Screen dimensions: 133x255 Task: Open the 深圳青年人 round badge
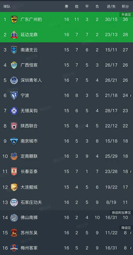click(x=14, y=80)
